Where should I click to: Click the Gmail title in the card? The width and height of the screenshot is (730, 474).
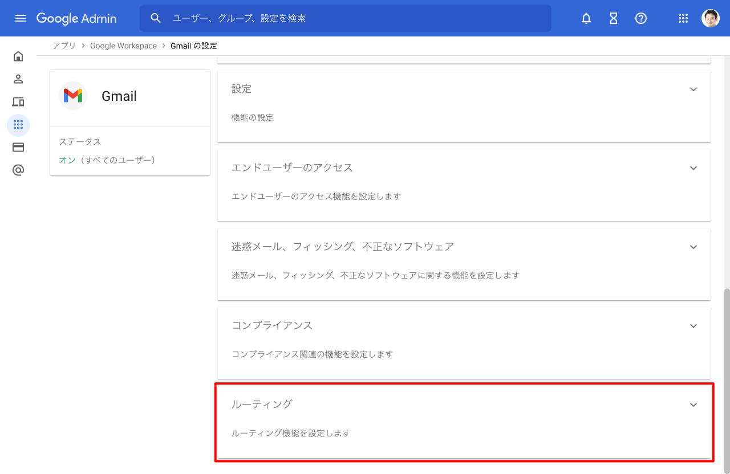119,96
